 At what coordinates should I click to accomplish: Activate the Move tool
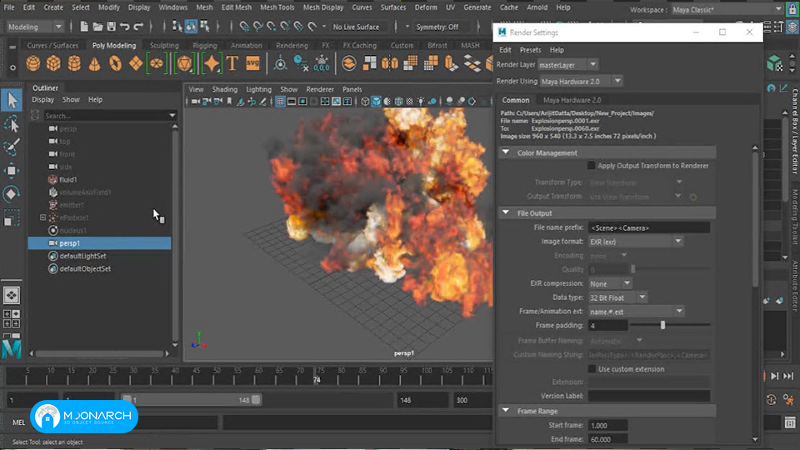tap(11, 170)
